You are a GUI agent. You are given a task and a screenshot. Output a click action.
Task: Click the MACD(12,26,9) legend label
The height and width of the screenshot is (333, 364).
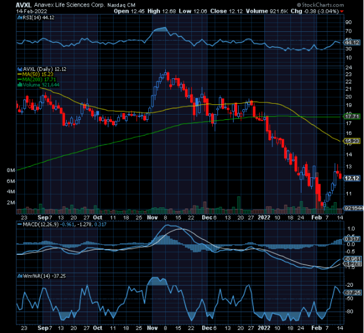point(41,225)
